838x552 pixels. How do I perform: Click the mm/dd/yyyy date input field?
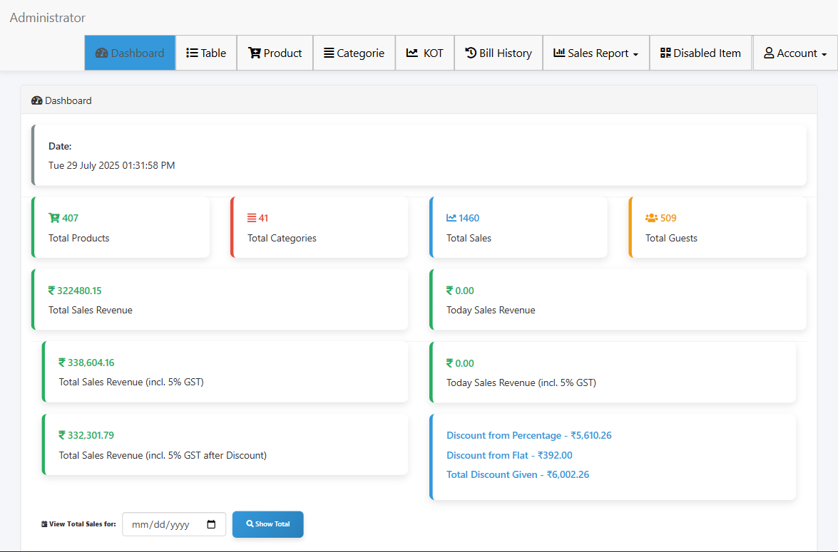point(163,524)
